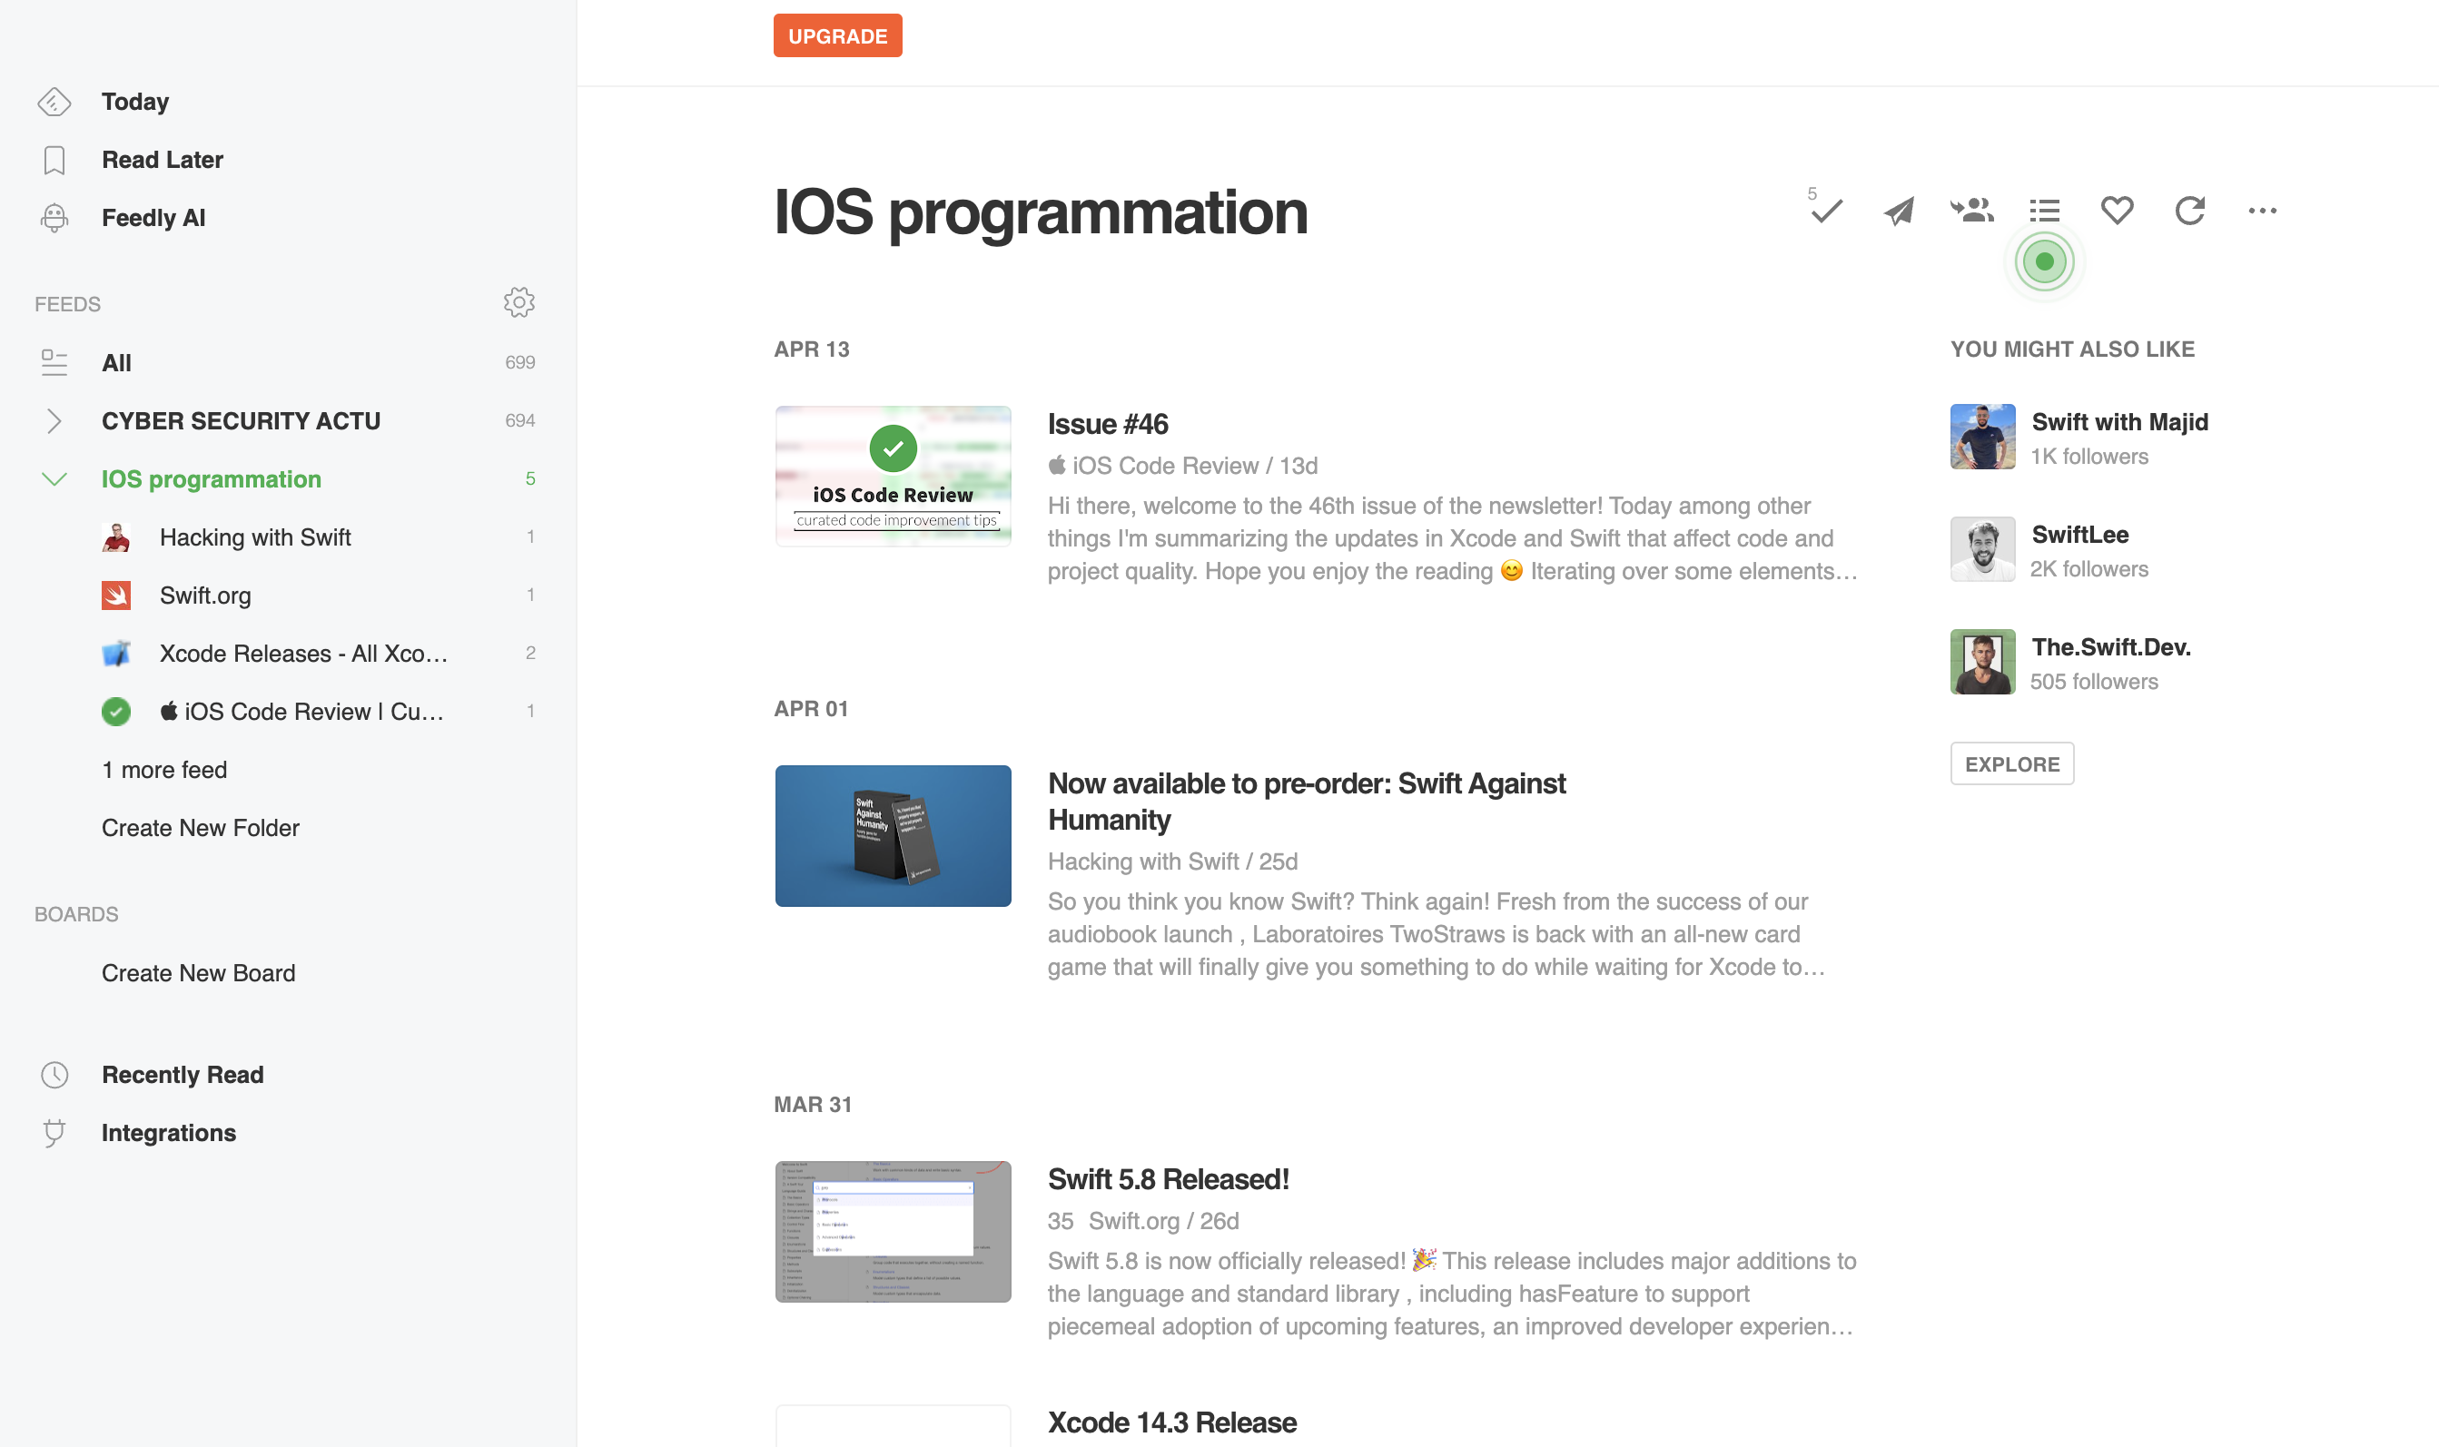
Task: Select IOS programmation folder name
Action: coord(212,478)
